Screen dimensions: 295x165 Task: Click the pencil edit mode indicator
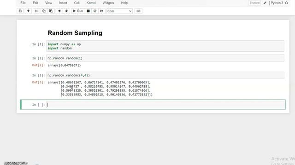click(265, 3)
